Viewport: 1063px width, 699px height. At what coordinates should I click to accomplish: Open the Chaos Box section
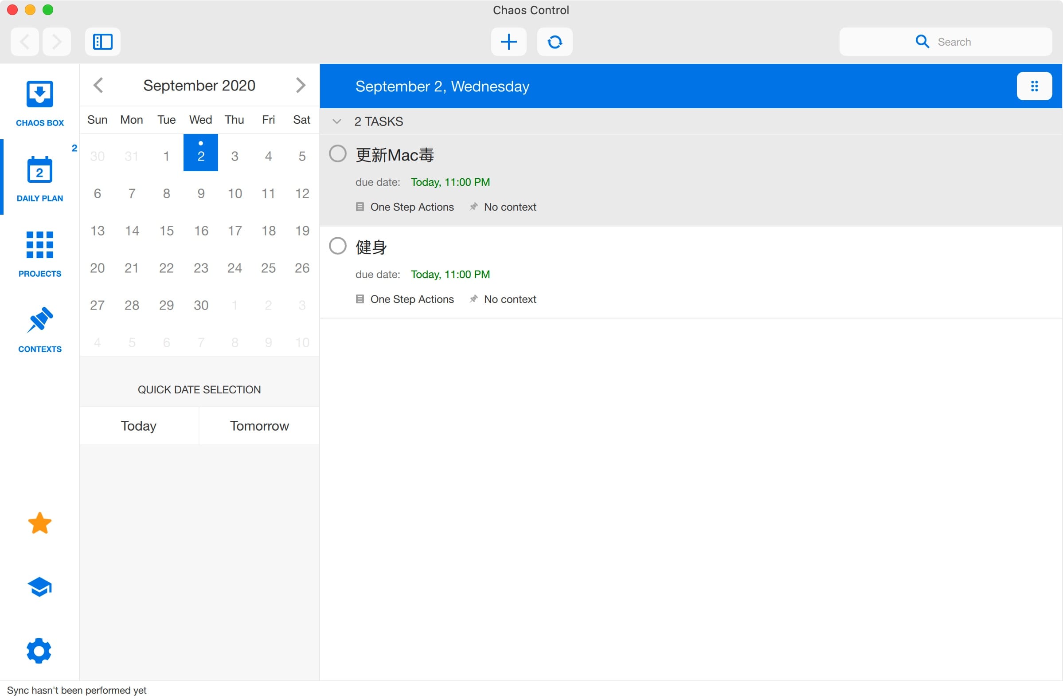40,102
